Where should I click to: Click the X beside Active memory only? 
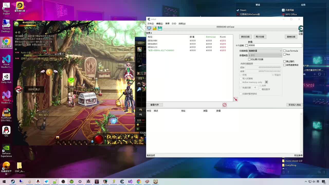[266, 82]
